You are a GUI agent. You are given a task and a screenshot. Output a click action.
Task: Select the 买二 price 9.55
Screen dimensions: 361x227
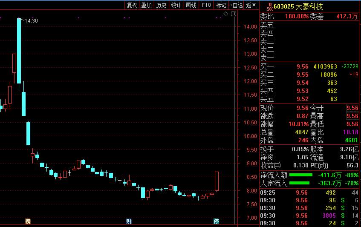(x=302, y=75)
